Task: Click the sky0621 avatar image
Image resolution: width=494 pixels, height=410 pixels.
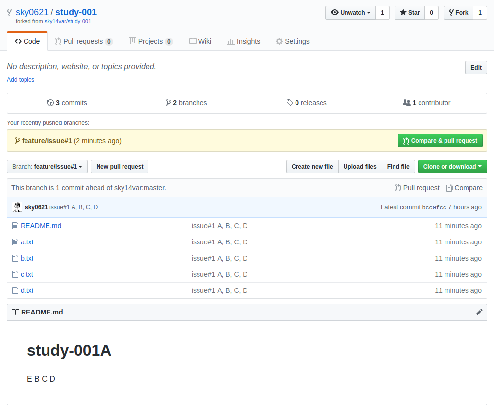Action: point(17,207)
